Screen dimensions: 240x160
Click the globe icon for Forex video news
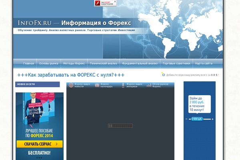[x=71, y=85]
